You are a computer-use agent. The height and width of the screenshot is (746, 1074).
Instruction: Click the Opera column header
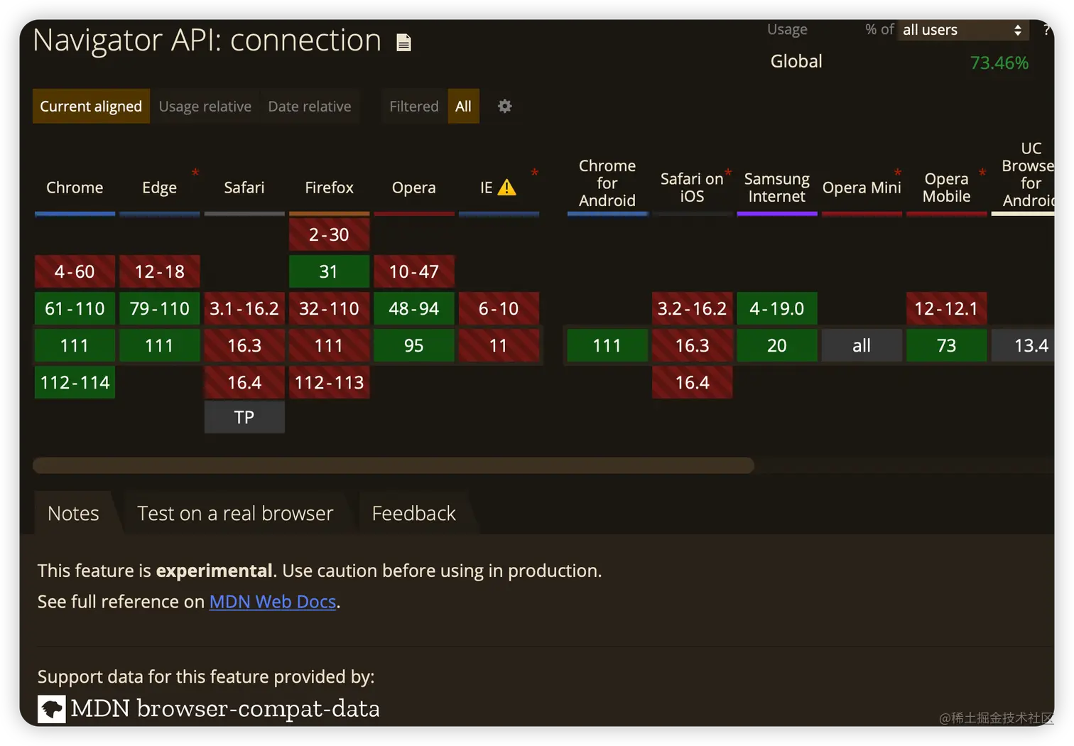point(414,188)
